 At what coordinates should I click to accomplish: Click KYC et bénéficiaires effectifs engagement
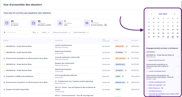(66, 75)
